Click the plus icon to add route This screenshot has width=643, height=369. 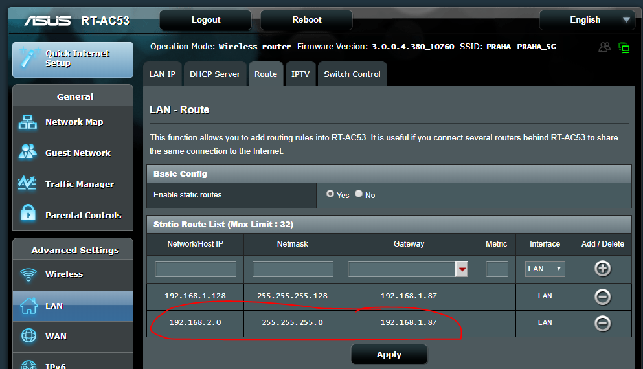click(x=602, y=269)
